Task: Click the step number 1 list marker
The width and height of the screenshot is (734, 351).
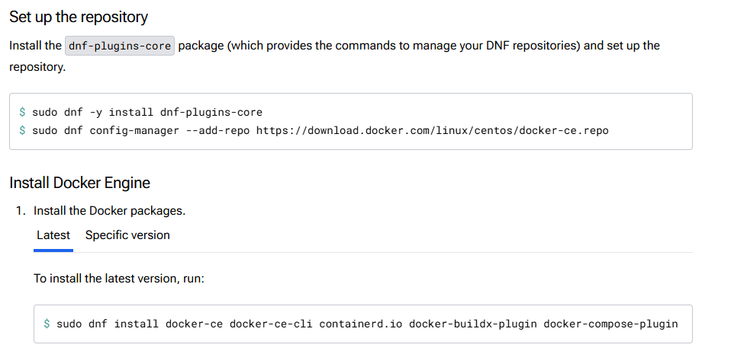Action: coord(20,211)
